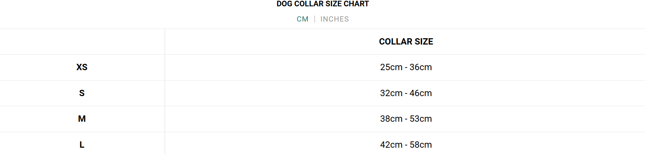
Task: Click the Dog Collar Size Chart title
Action: click(x=322, y=4)
